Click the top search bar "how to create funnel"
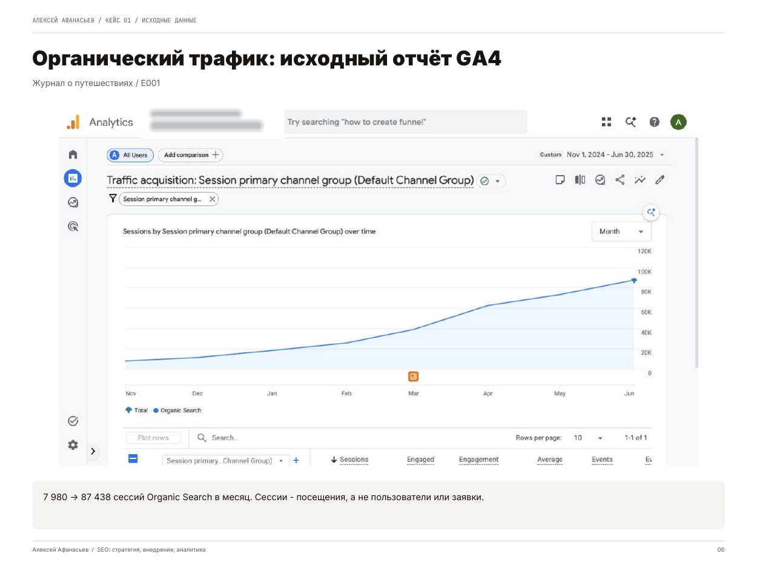757x568 pixels. click(406, 122)
